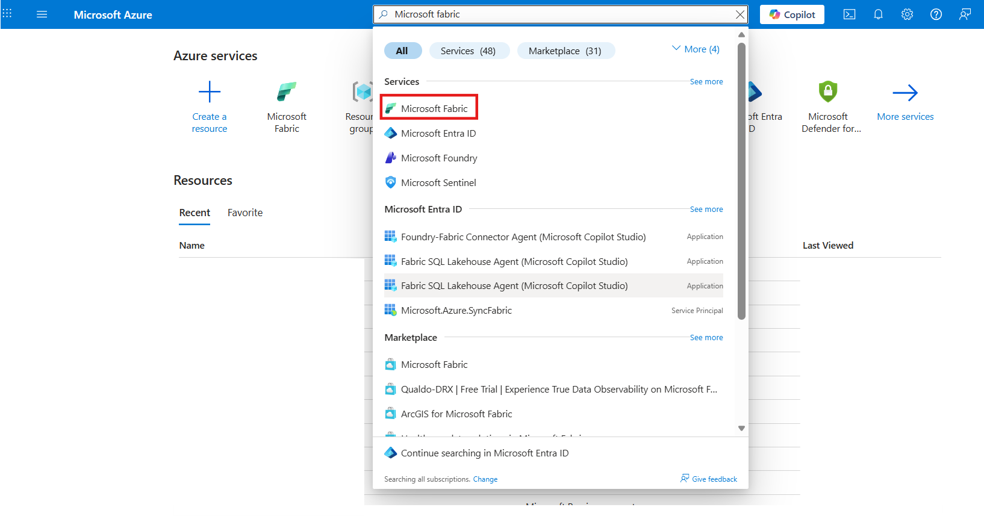Open Microsoft Fabric tile in Azure services
The width and height of the screenshot is (984, 516).
(287, 107)
